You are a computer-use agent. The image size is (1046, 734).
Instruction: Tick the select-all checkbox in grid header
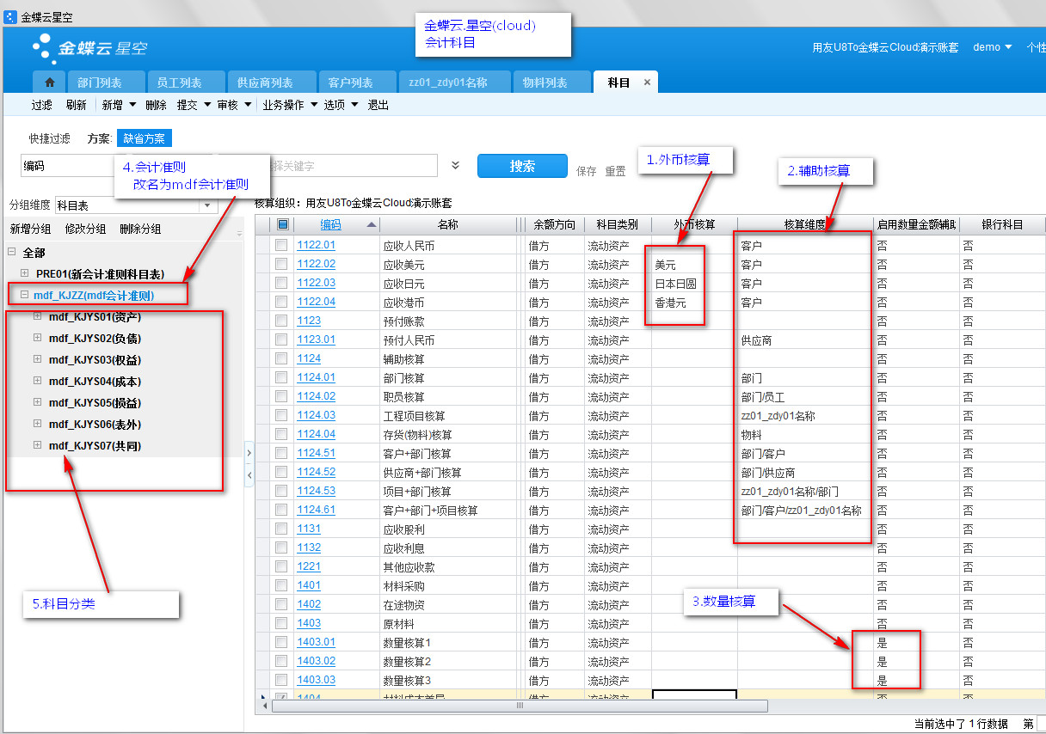[282, 225]
